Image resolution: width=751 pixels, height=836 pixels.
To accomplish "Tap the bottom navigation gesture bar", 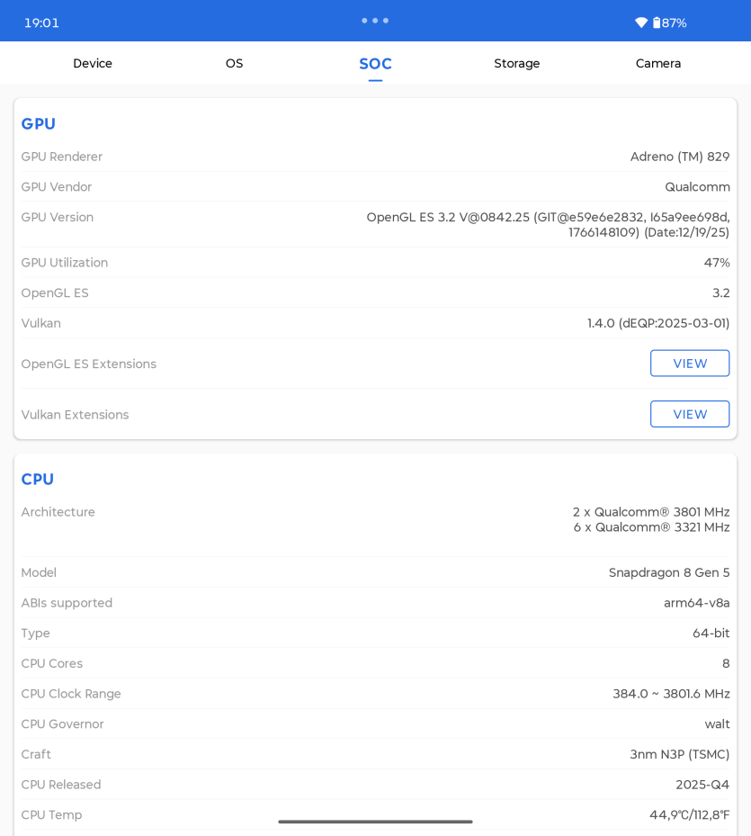I will click(375, 822).
